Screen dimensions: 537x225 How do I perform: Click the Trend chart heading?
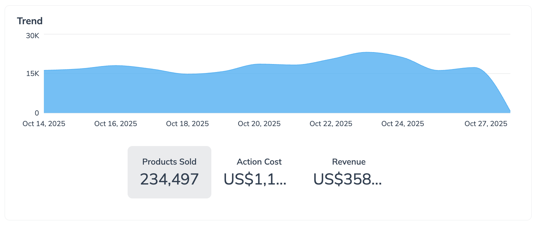click(x=30, y=21)
